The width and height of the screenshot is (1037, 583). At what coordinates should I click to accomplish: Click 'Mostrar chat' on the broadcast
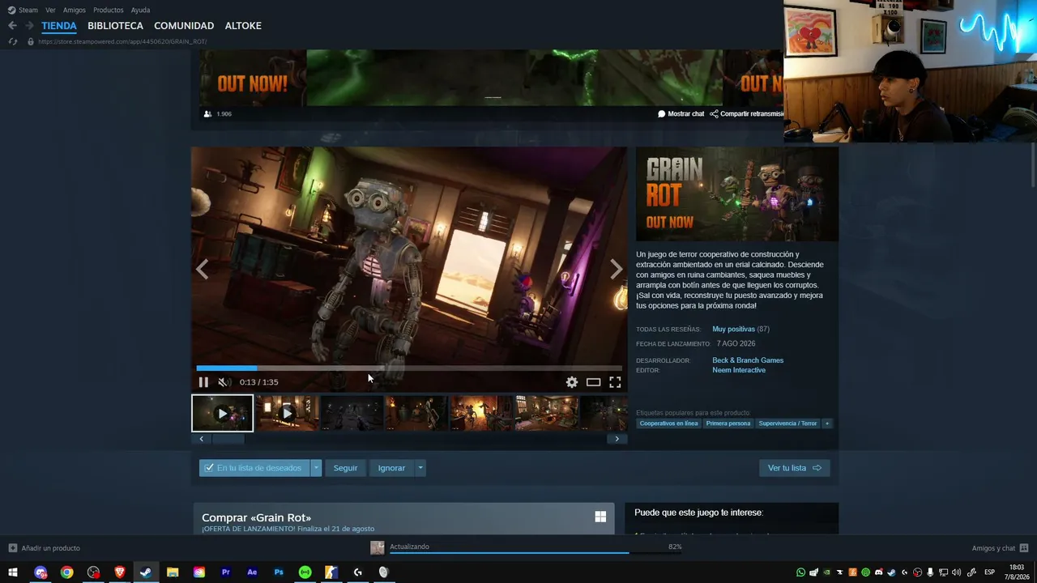(x=681, y=114)
